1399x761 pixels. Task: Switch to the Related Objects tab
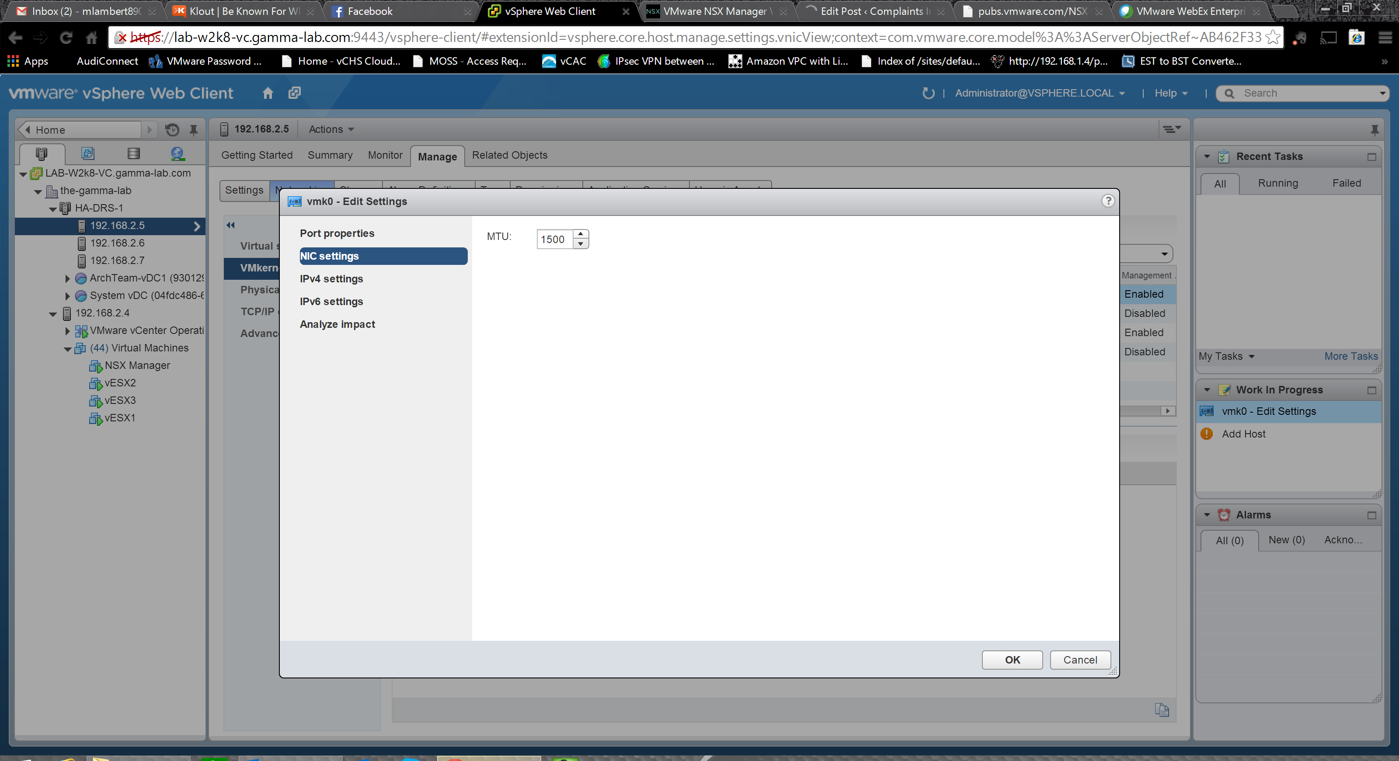pos(509,155)
